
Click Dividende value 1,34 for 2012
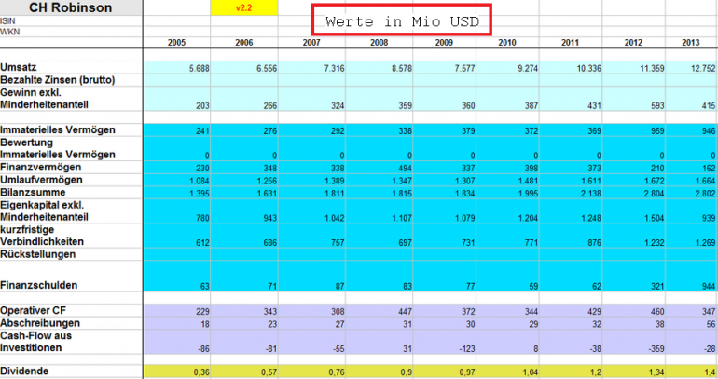[656, 372]
